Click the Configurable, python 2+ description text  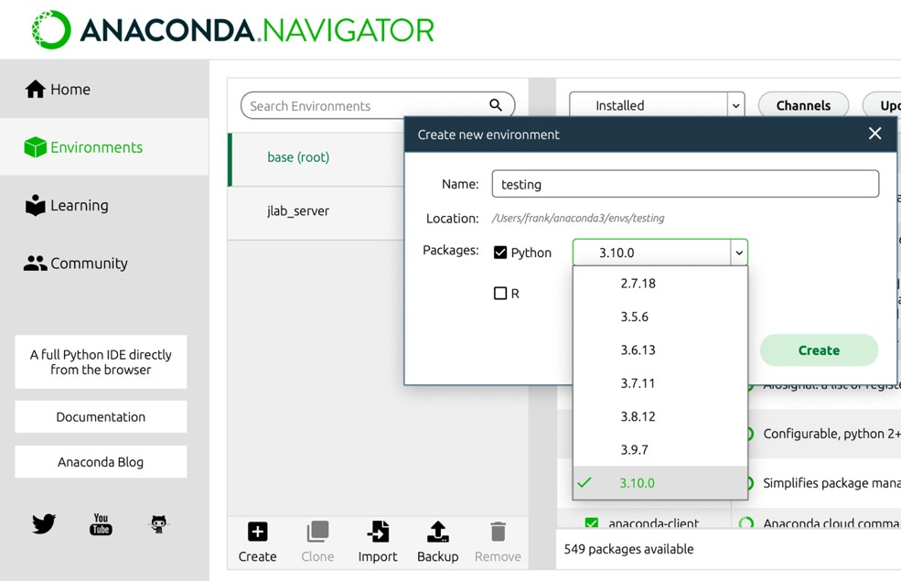tap(831, 434)
